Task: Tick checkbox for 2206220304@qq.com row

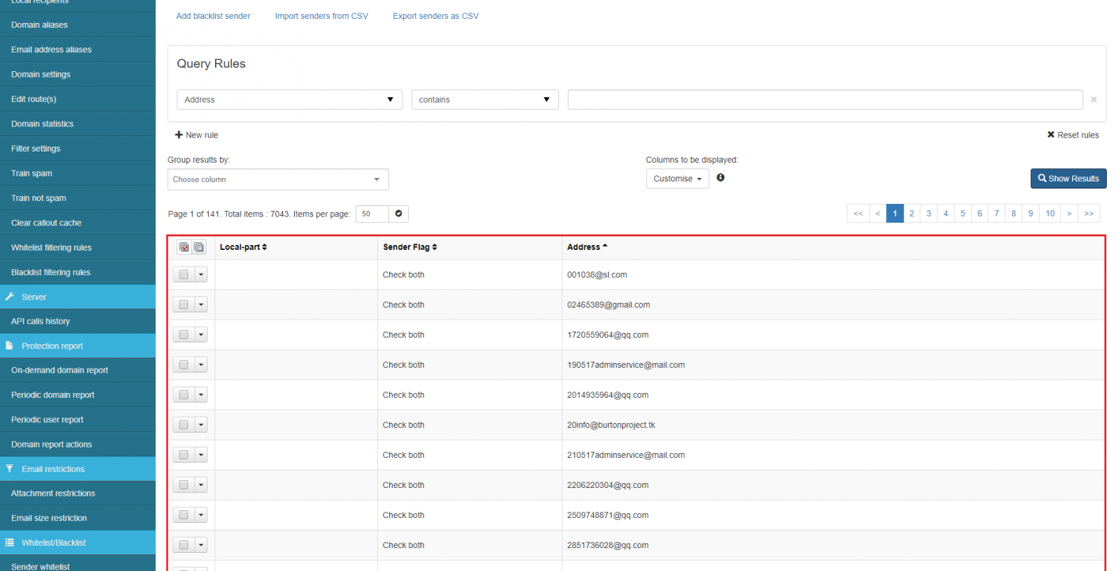Action: point(184,485)
